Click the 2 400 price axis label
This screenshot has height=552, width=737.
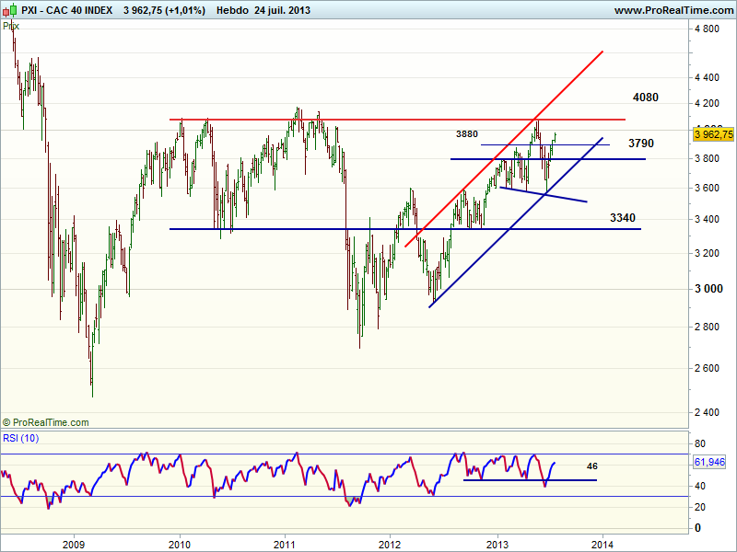(706, 412)
